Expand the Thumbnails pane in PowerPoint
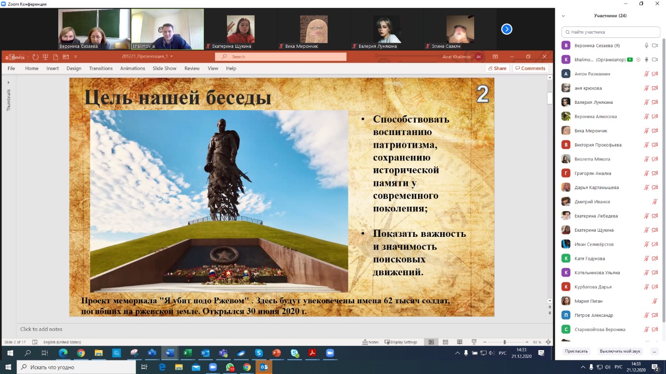666x374 pixels. pyautogui.click(x=8, y=82)
